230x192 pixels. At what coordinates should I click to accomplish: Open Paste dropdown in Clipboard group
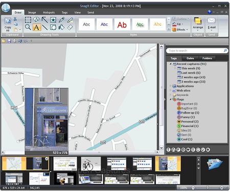[20, 30]
